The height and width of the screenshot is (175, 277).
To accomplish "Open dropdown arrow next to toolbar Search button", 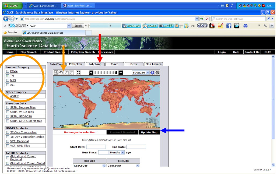I will [x=86, y=26].
